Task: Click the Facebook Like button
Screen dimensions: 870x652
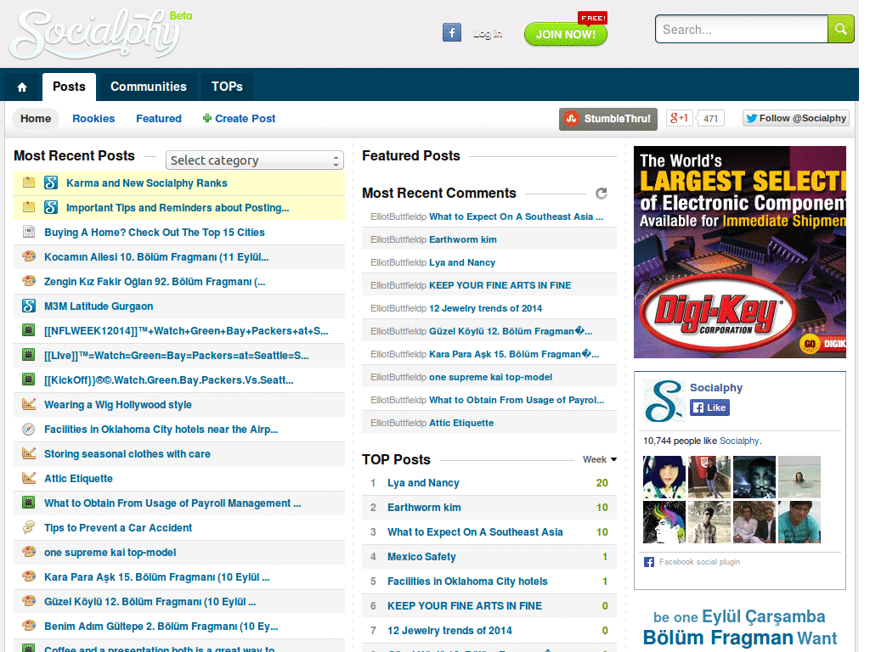Action: 709,407
